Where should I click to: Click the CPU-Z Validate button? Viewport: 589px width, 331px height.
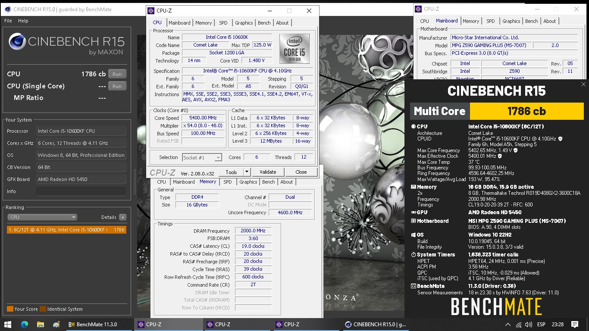pyautogui.click(x=268, y=172)
